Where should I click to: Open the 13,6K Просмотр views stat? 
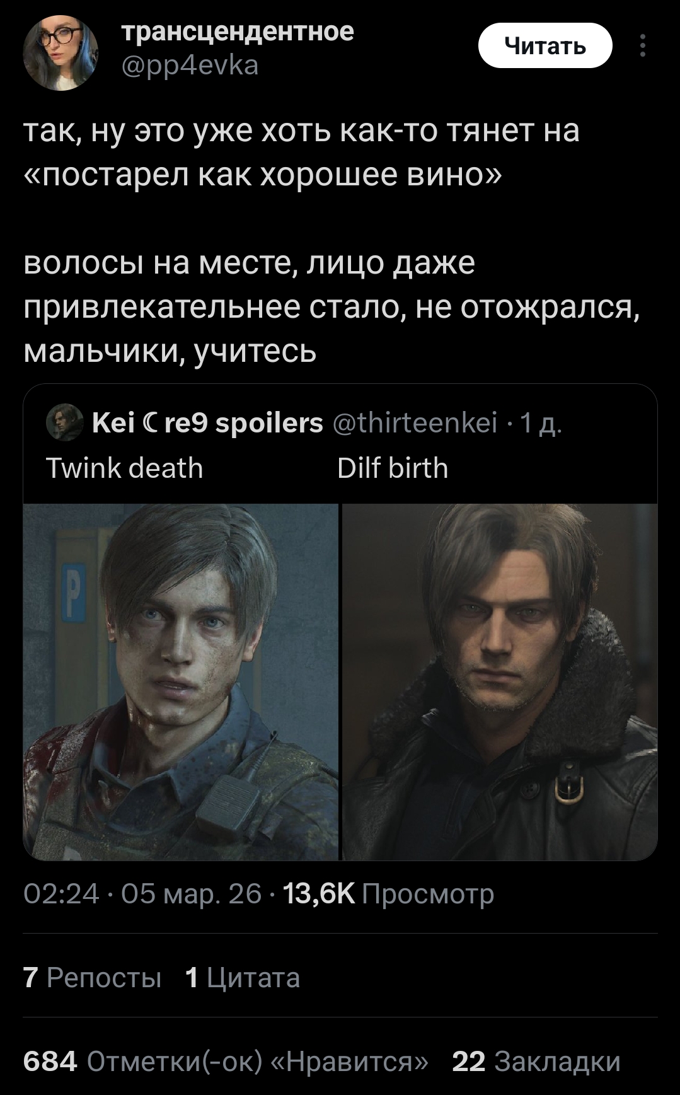point(389,894)
